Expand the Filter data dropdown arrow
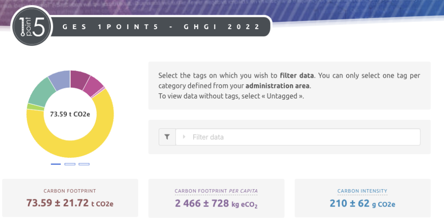This screenshot has height=223, width=444. click(184, 137)
